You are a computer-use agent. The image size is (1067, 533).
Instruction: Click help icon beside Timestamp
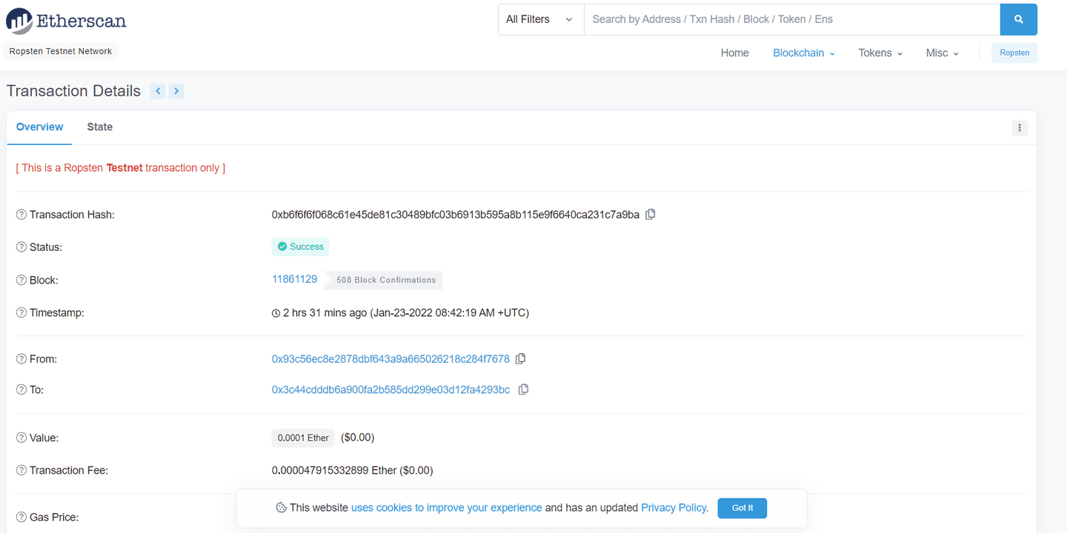point(21,313)
